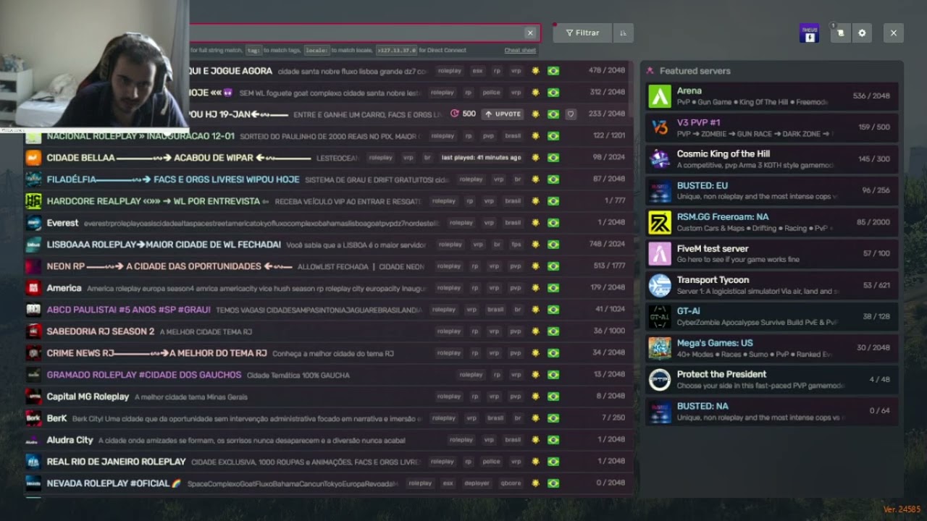Open the user profile avatar

pos(809,33)
